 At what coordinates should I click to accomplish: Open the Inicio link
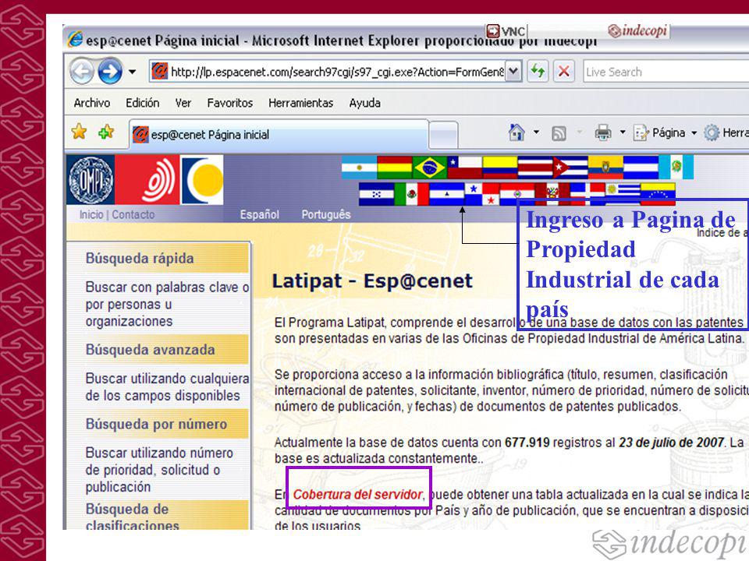click(91, 215)
